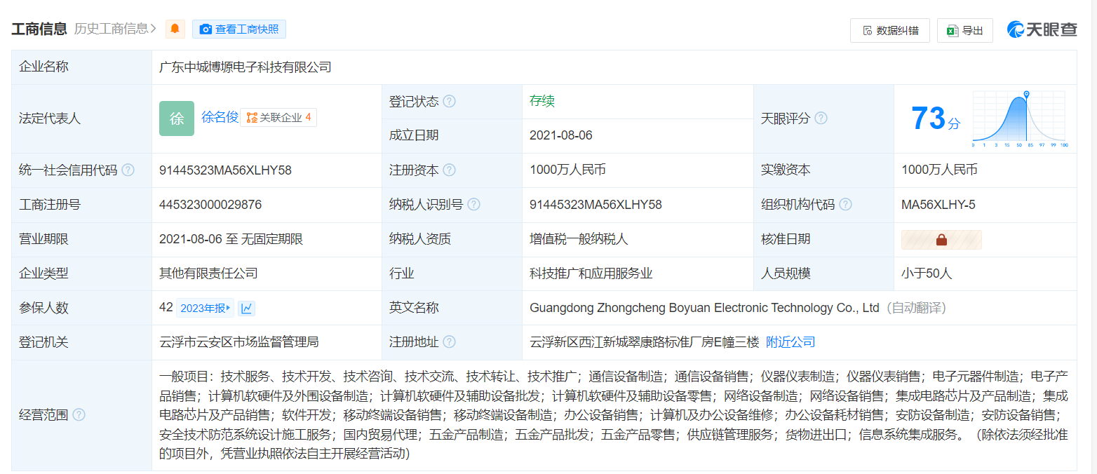Click taxpayer ID value under 纳税人识别号
1097x474 pixels.
pos(595,205)
